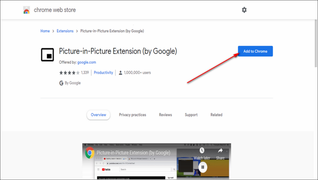Screen dimensions: 318x180
Task: Click the Picture-in-Picture extension icon
Action: point(48,55)
